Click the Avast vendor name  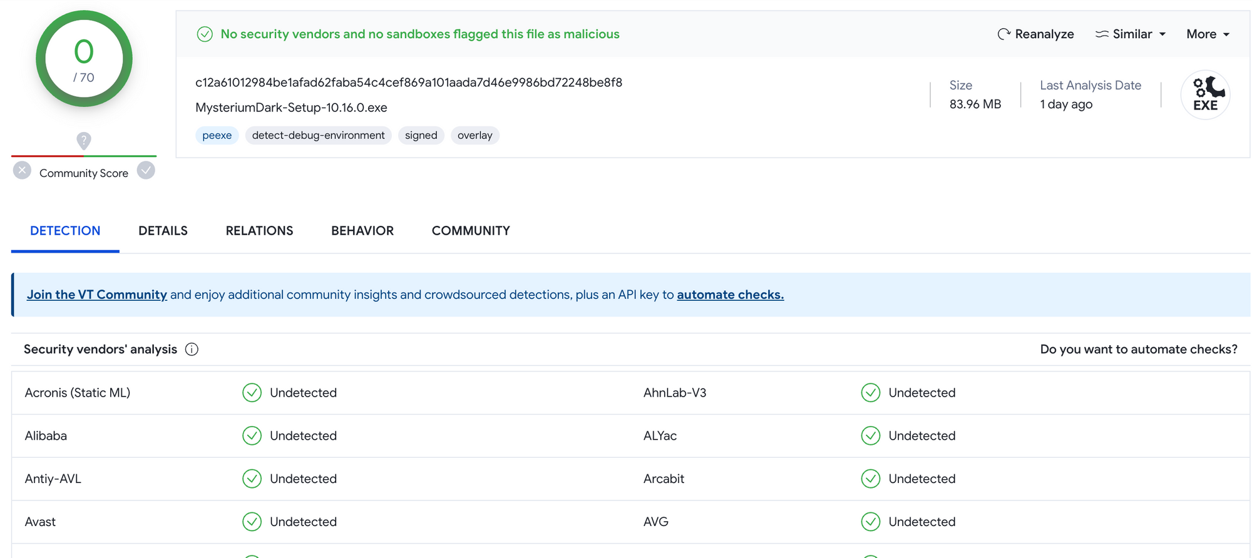pyautogui.click(x=40, y=522)
